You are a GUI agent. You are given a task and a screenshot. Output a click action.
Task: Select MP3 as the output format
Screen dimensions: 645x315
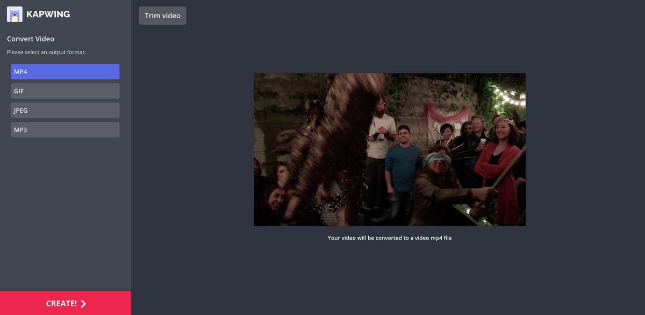click(65, 129)
